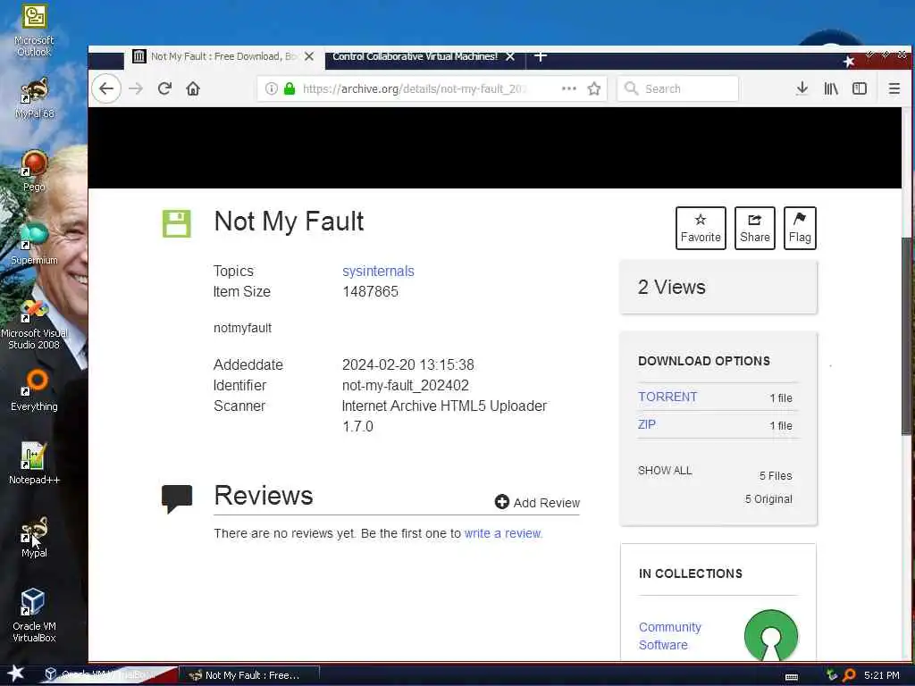The height and width of the screenshot is (686, 915).
Task: Open the browser home page
Action: (193, 88)
